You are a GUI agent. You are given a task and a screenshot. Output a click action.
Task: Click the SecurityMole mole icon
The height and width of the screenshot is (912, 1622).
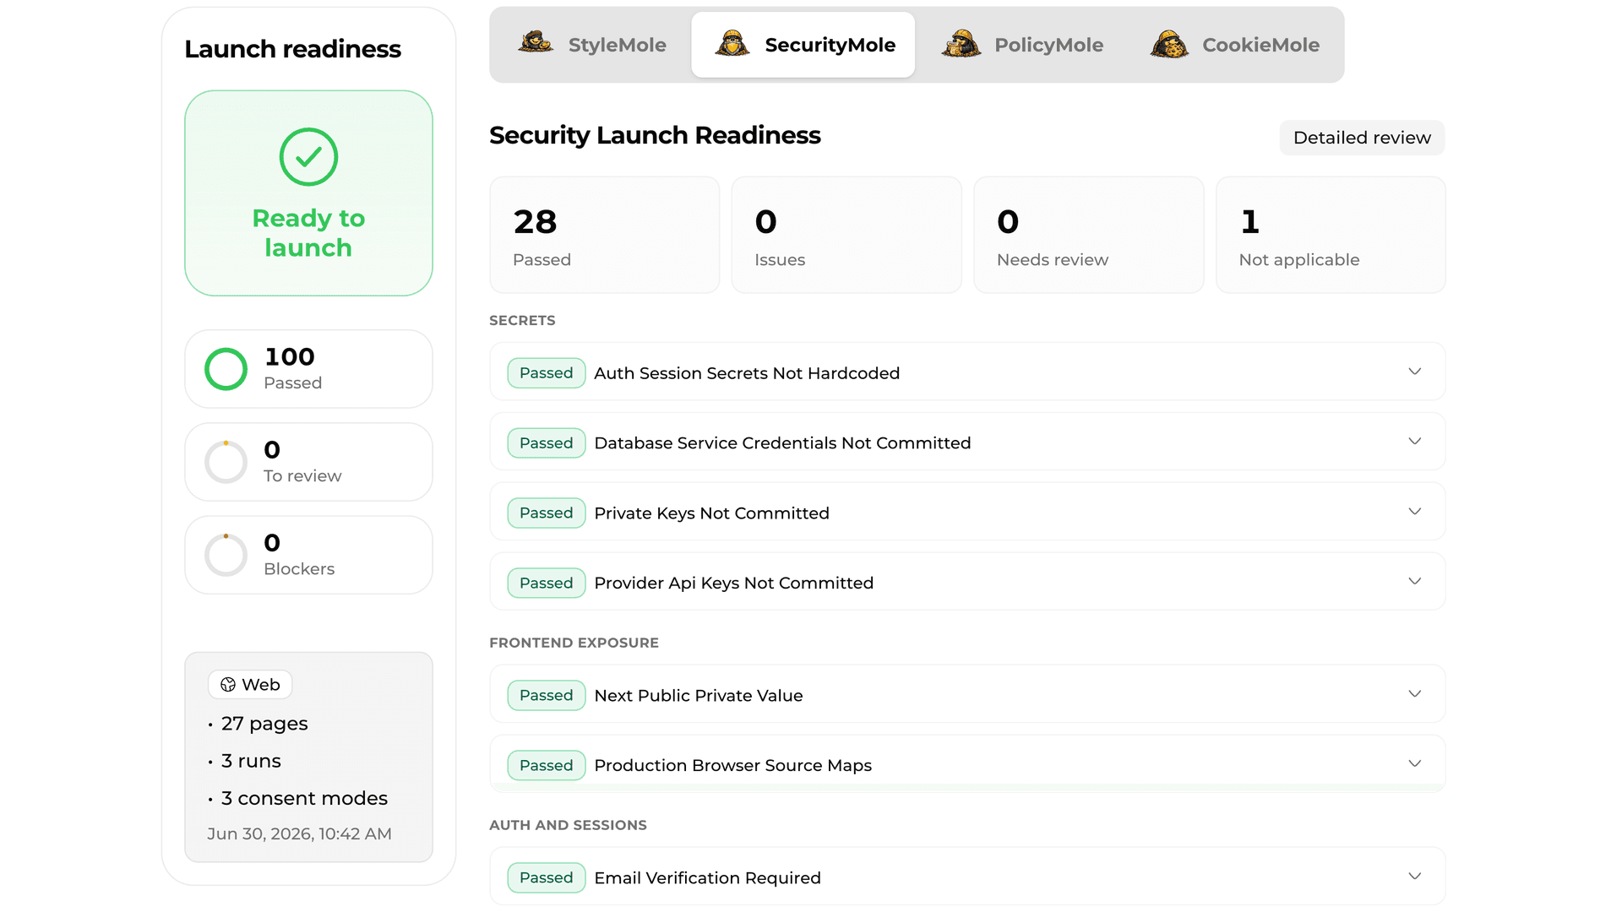pyautogui.click(x=732, y=43)
